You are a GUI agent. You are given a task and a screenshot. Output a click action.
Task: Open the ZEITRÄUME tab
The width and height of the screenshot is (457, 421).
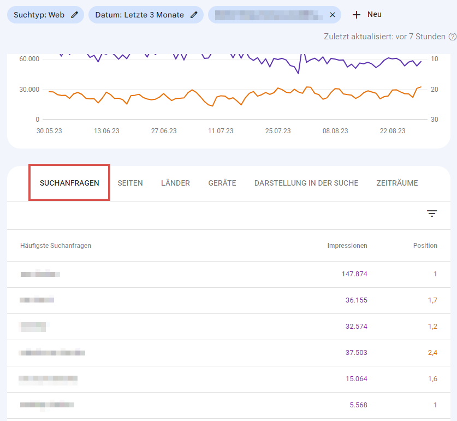tap(397, 183)
